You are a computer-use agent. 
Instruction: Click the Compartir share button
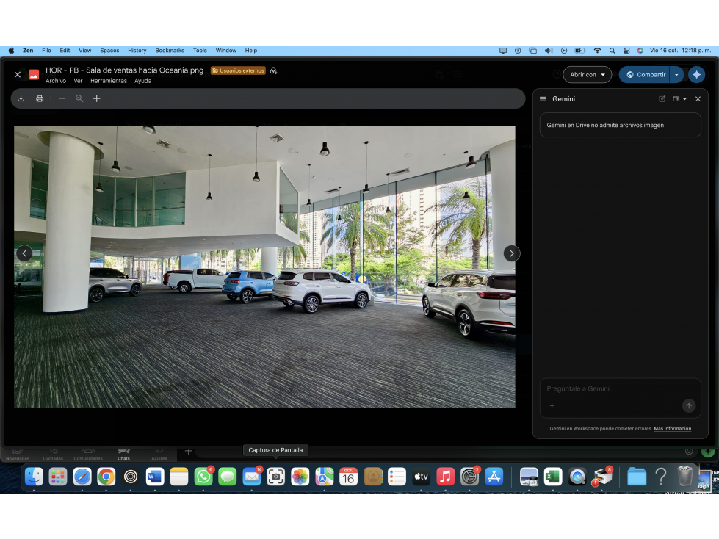[x=645, y=75]
